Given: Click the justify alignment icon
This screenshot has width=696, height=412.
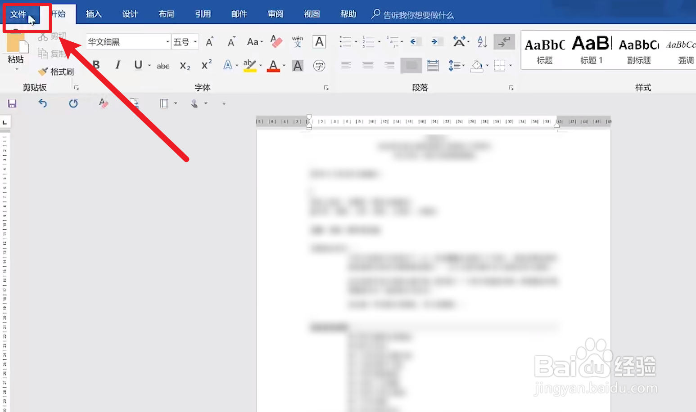Looking at the screenshot, I should 411,66.
